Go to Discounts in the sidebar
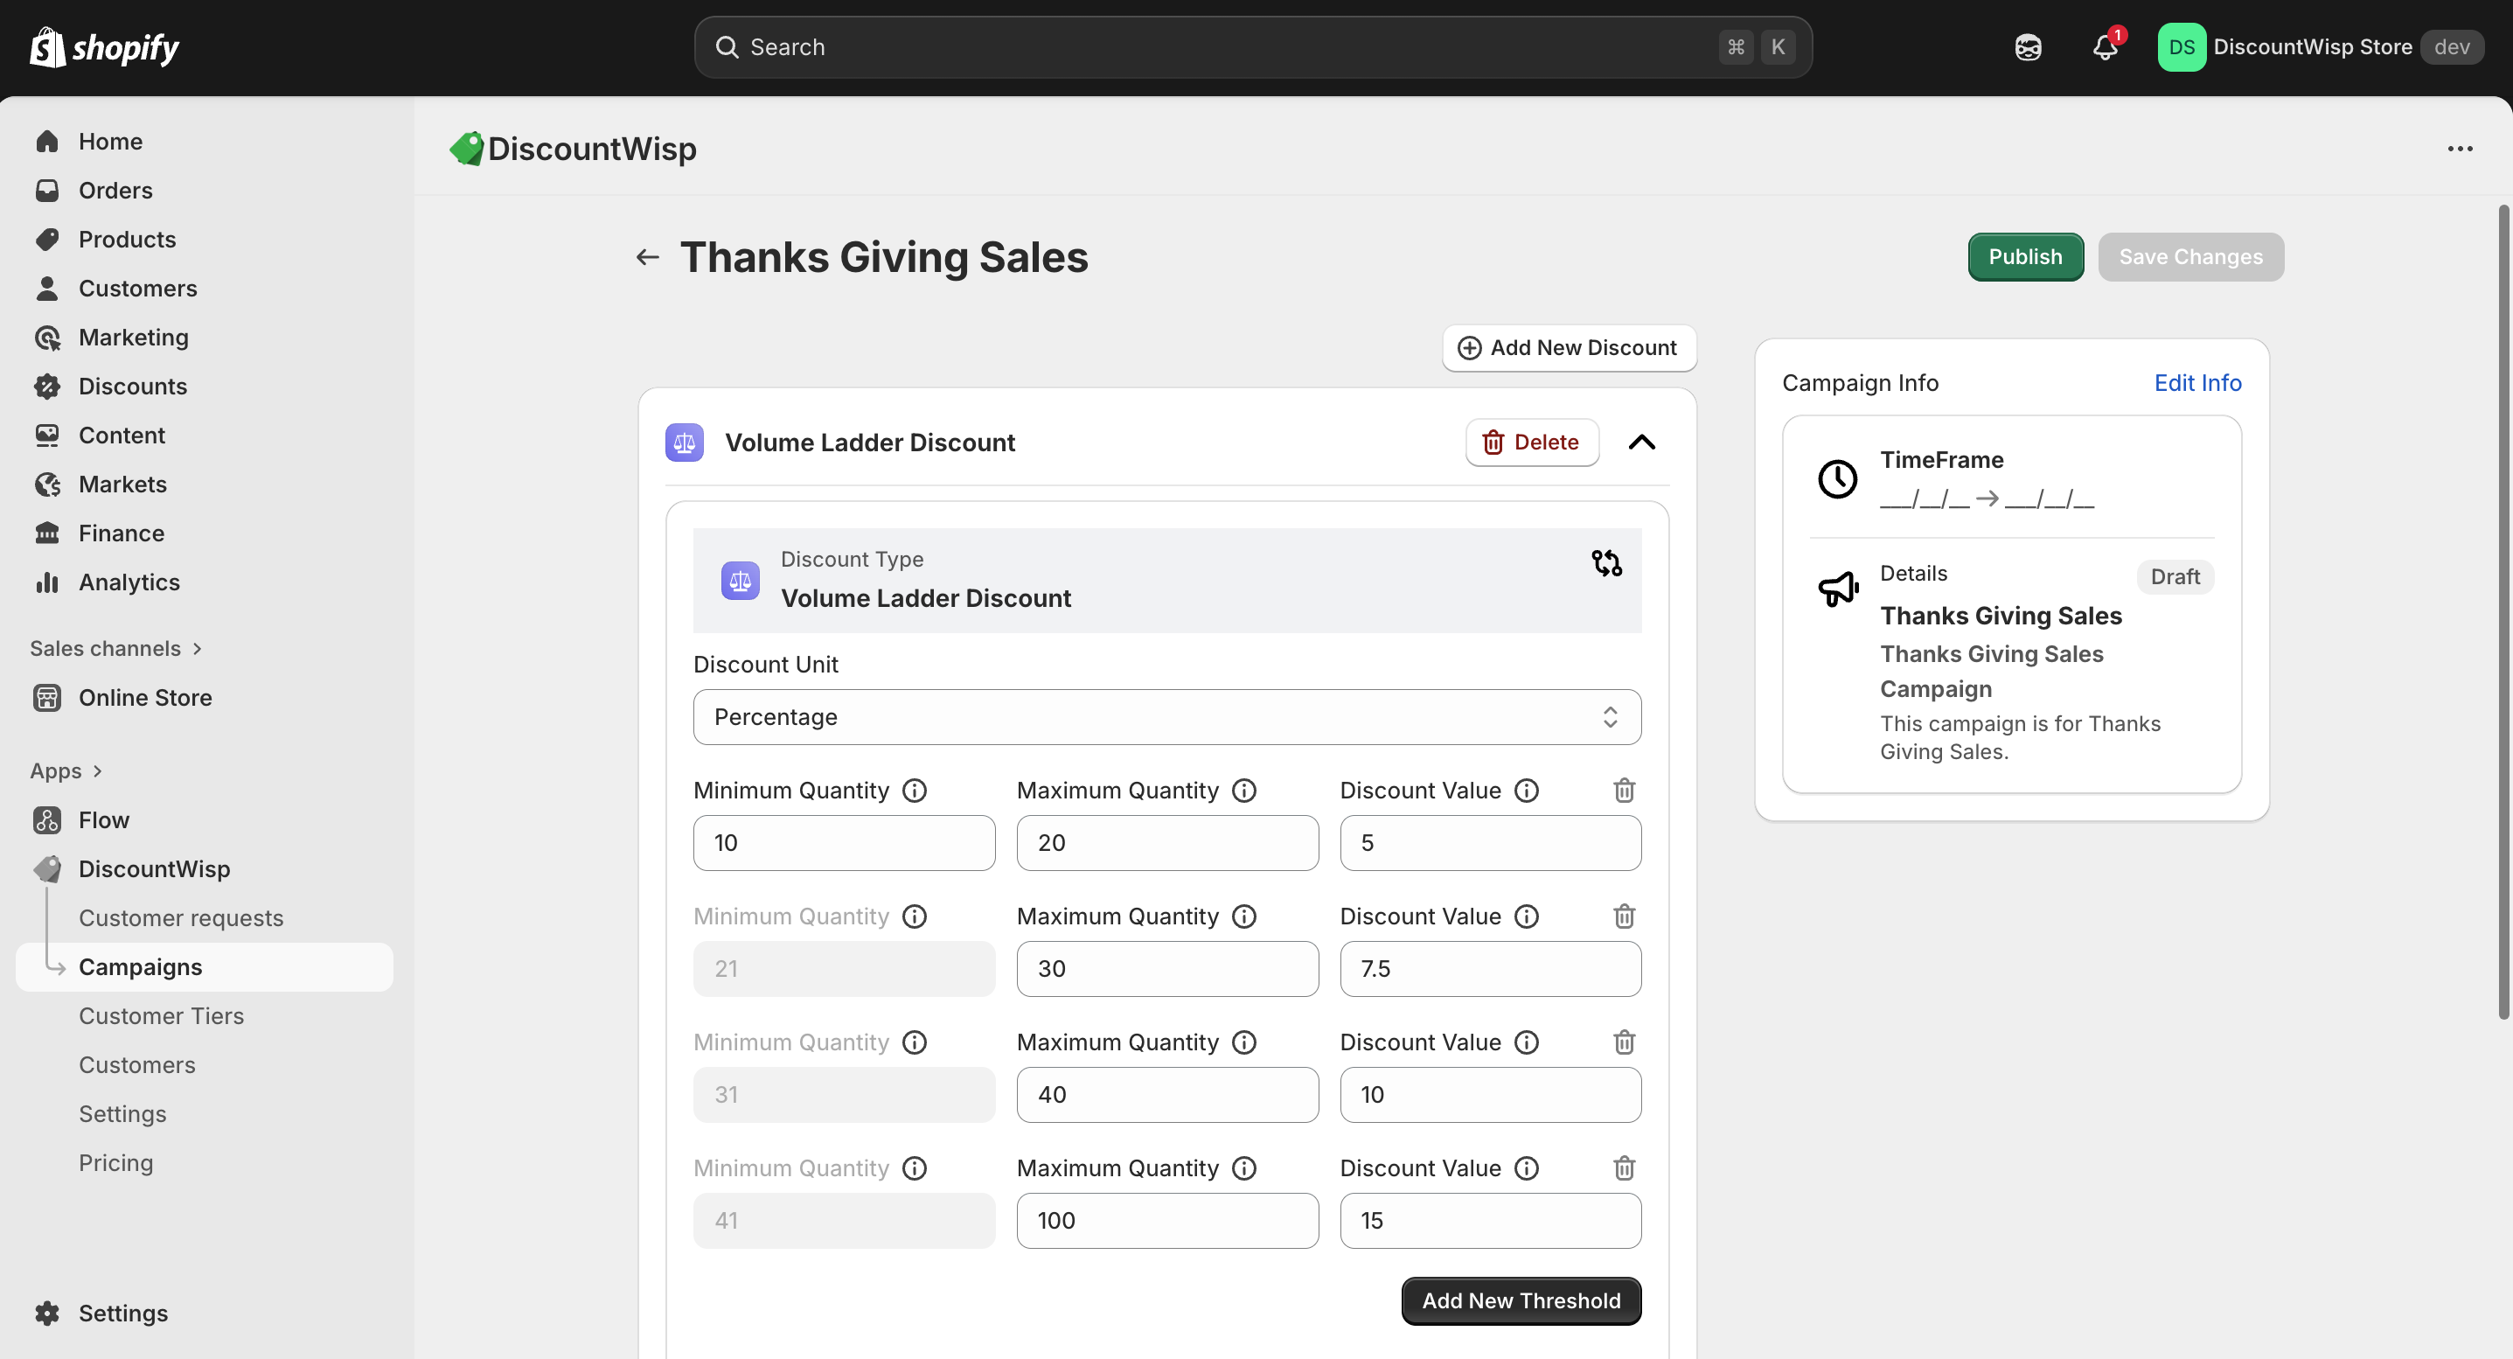The image size is (2513, 1359). pyautogui.click(x=133, y=387)
